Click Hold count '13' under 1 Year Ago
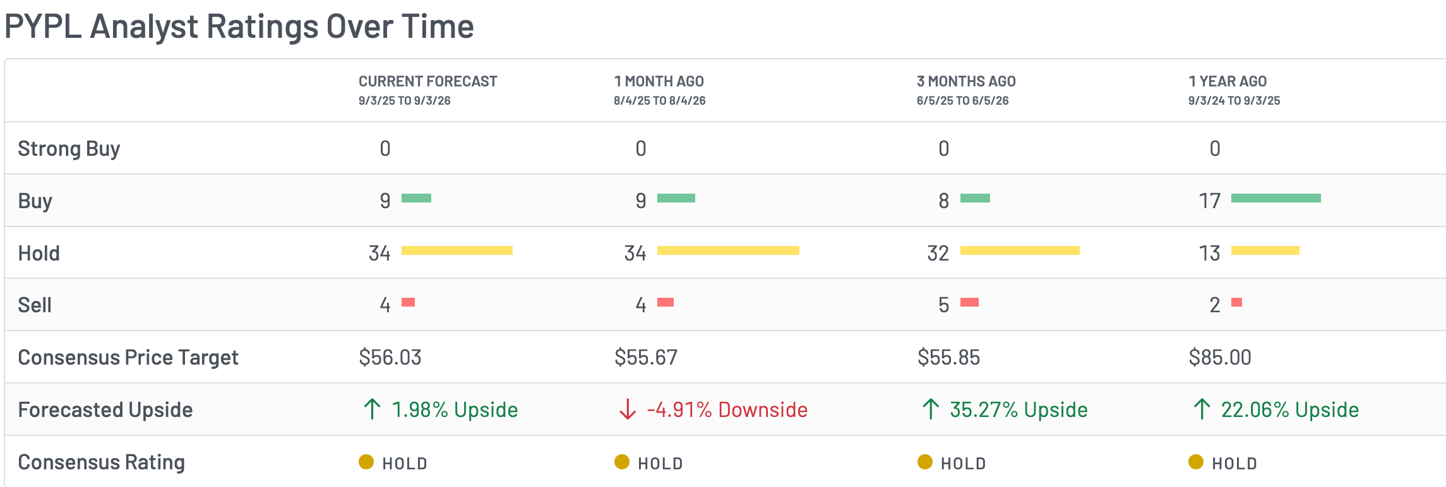 pyautogui.click(x=1210, y=253)
